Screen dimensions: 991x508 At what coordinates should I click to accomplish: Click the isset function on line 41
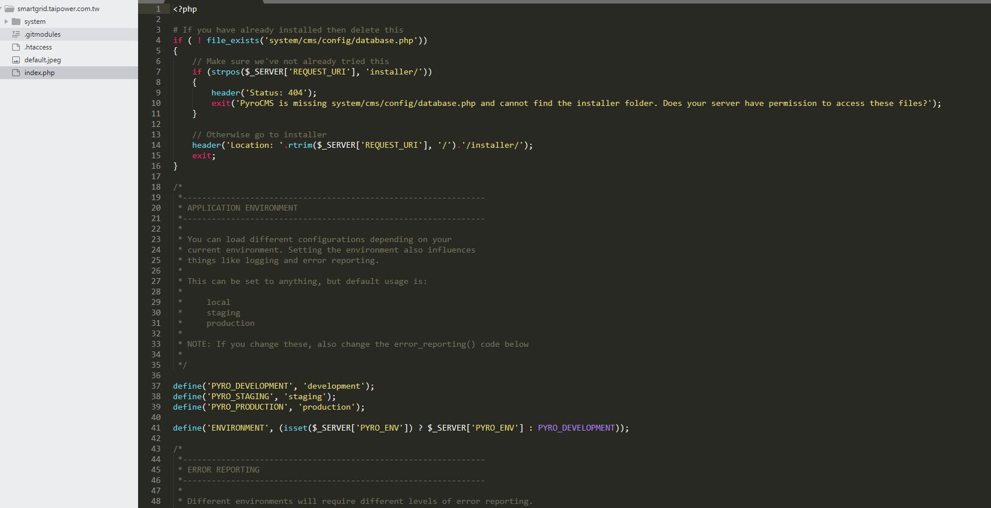pyautogui.click(x=295, y=428)
